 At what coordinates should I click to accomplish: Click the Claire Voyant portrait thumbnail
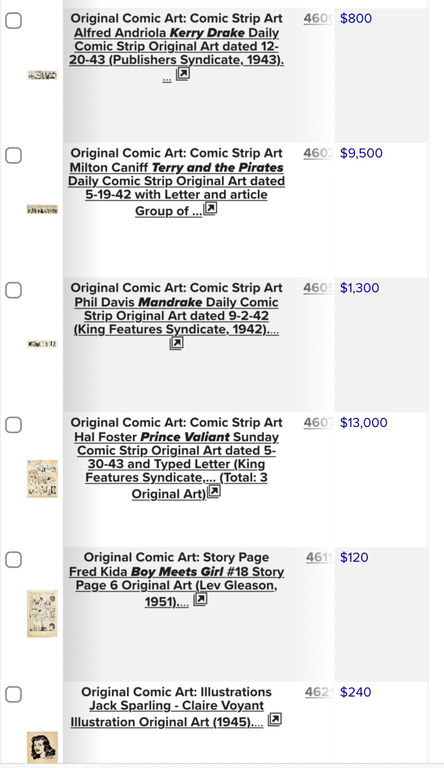coord(42,747)
